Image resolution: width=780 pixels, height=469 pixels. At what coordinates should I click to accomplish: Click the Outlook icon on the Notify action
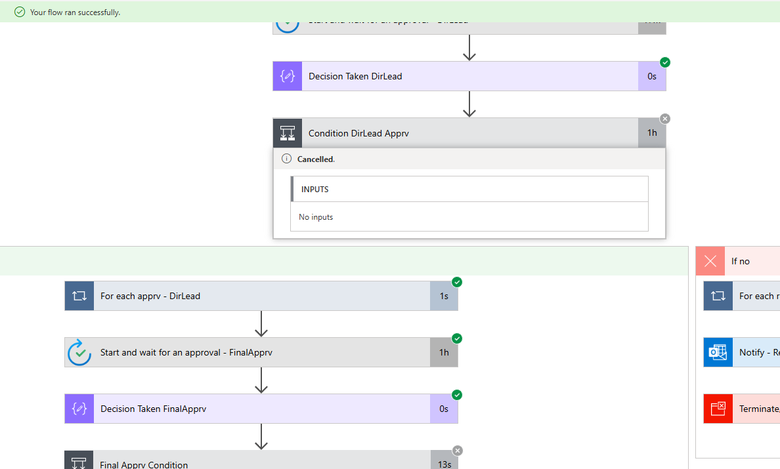718,352
